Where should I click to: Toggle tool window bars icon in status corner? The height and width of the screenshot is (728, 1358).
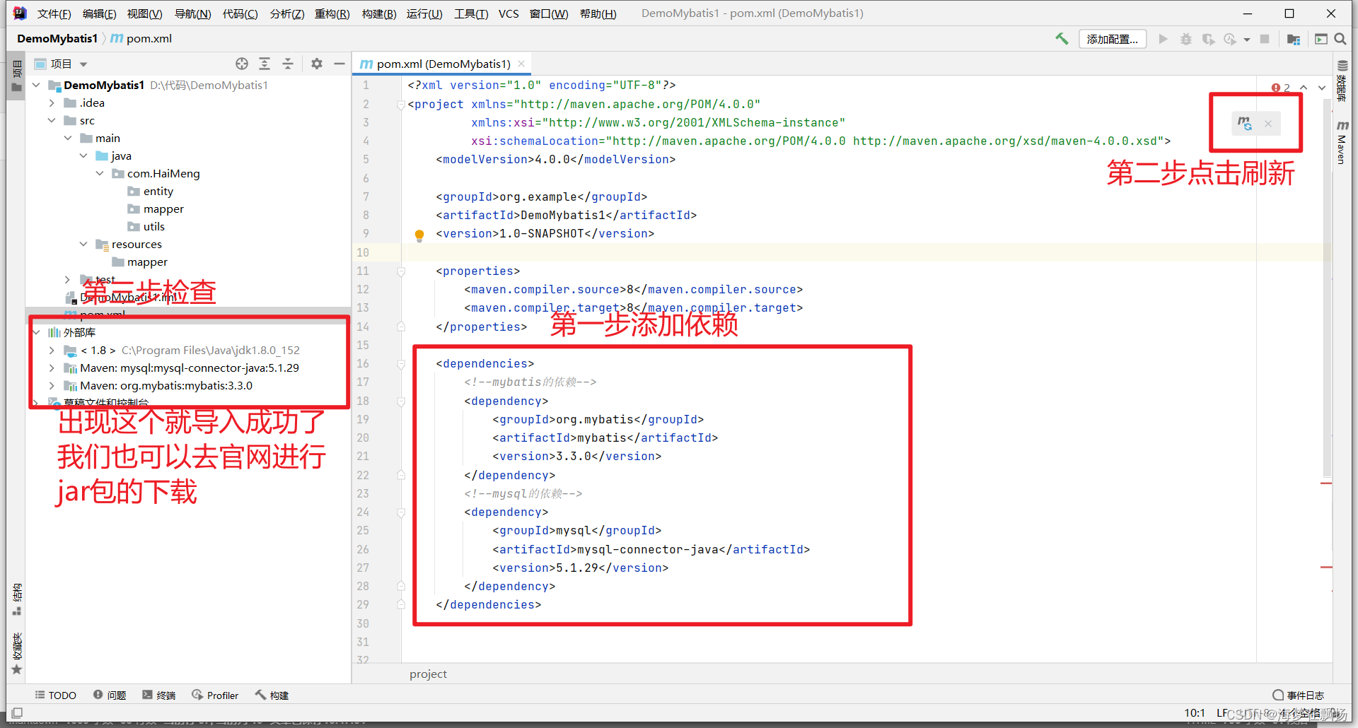(17, 713)
